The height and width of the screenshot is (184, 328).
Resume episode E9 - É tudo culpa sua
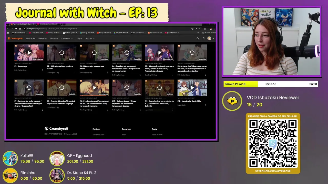click(x=94, y=88)
